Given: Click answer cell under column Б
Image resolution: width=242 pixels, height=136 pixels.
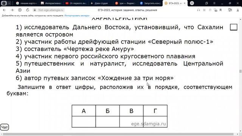Looking at the screenshot, I should pos(107,122).
